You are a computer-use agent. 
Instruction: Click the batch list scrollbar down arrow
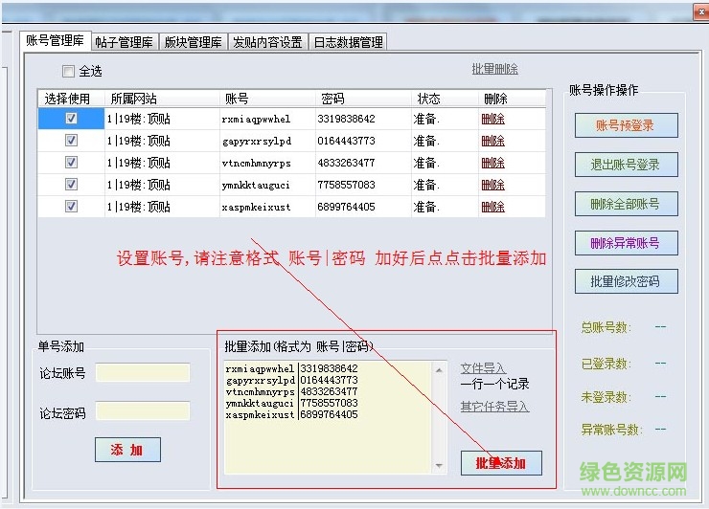pos(439,466)
